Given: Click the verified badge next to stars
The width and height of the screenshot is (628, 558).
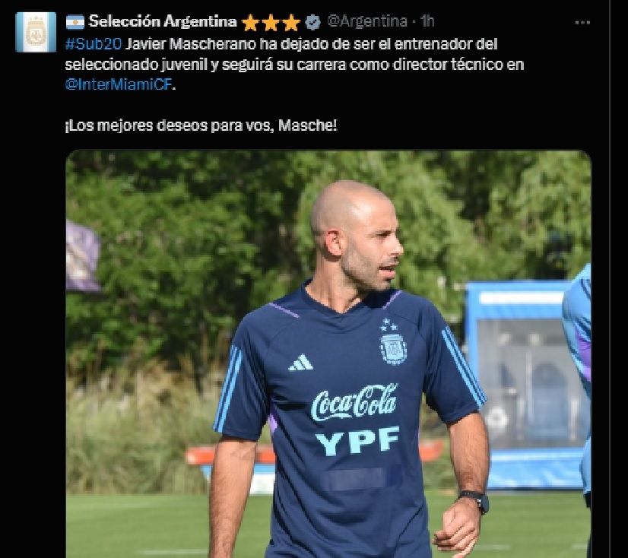Looking at the screenshot, I should coord(312,23).
